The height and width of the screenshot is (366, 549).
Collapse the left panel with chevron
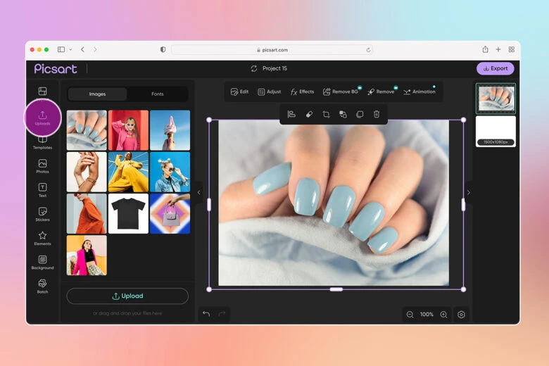199,192
